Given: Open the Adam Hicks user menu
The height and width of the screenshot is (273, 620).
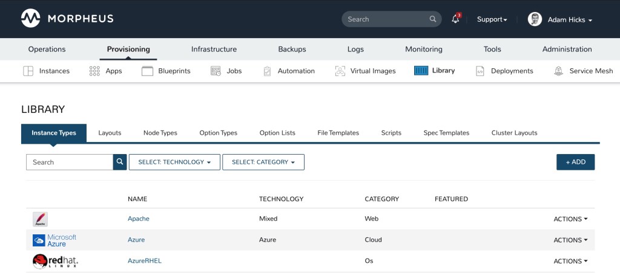Looking at the screenshot, I should [560, 19].
